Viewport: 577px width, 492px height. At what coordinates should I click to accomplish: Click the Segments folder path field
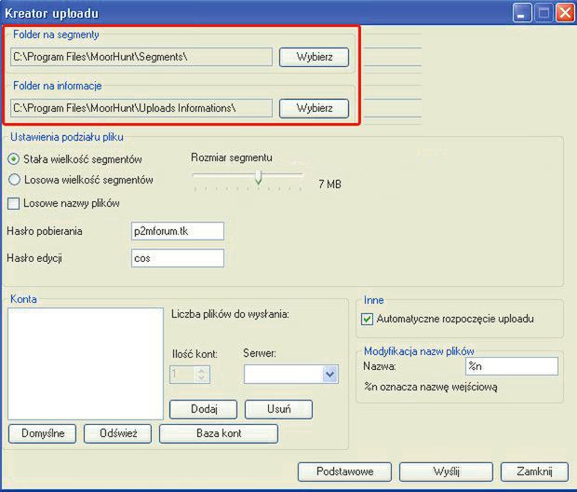click(x=141, y=57)
